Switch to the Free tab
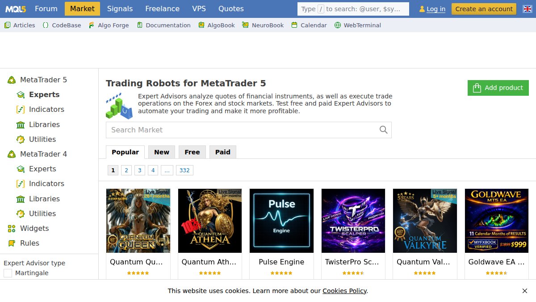The width and height of the screenshot is (536, 302). (192, 152)
